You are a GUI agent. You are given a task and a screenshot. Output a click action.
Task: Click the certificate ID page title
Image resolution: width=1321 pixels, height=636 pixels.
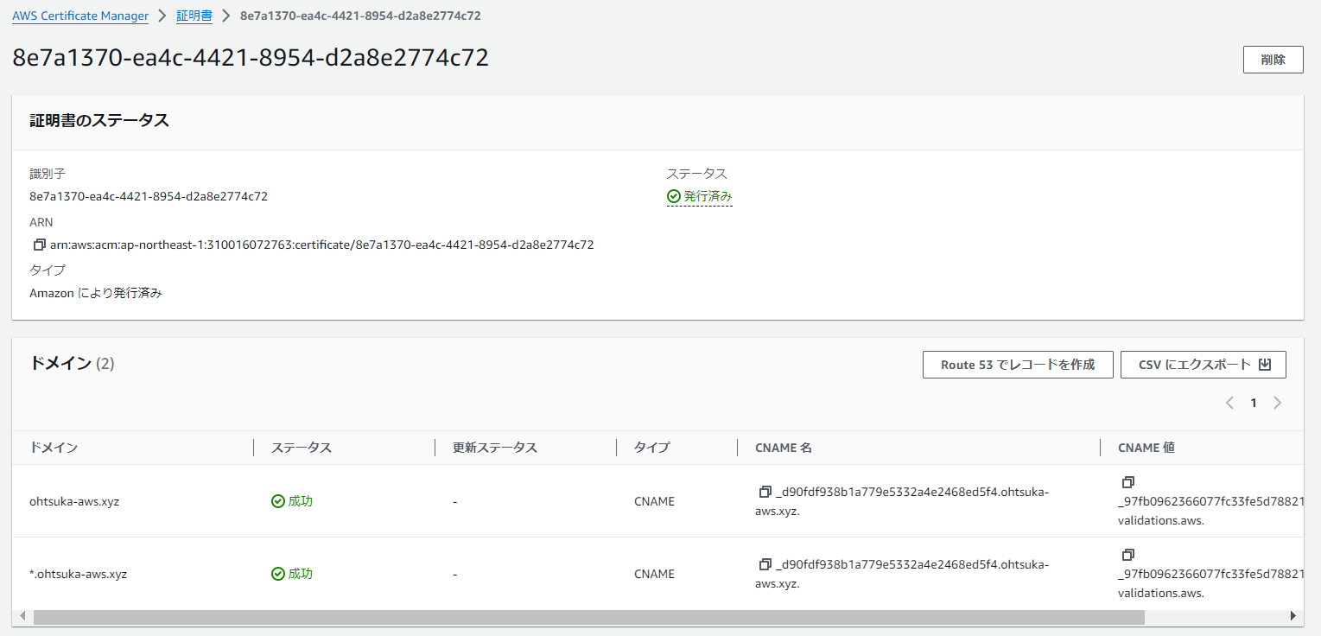[x=251, y=58]
